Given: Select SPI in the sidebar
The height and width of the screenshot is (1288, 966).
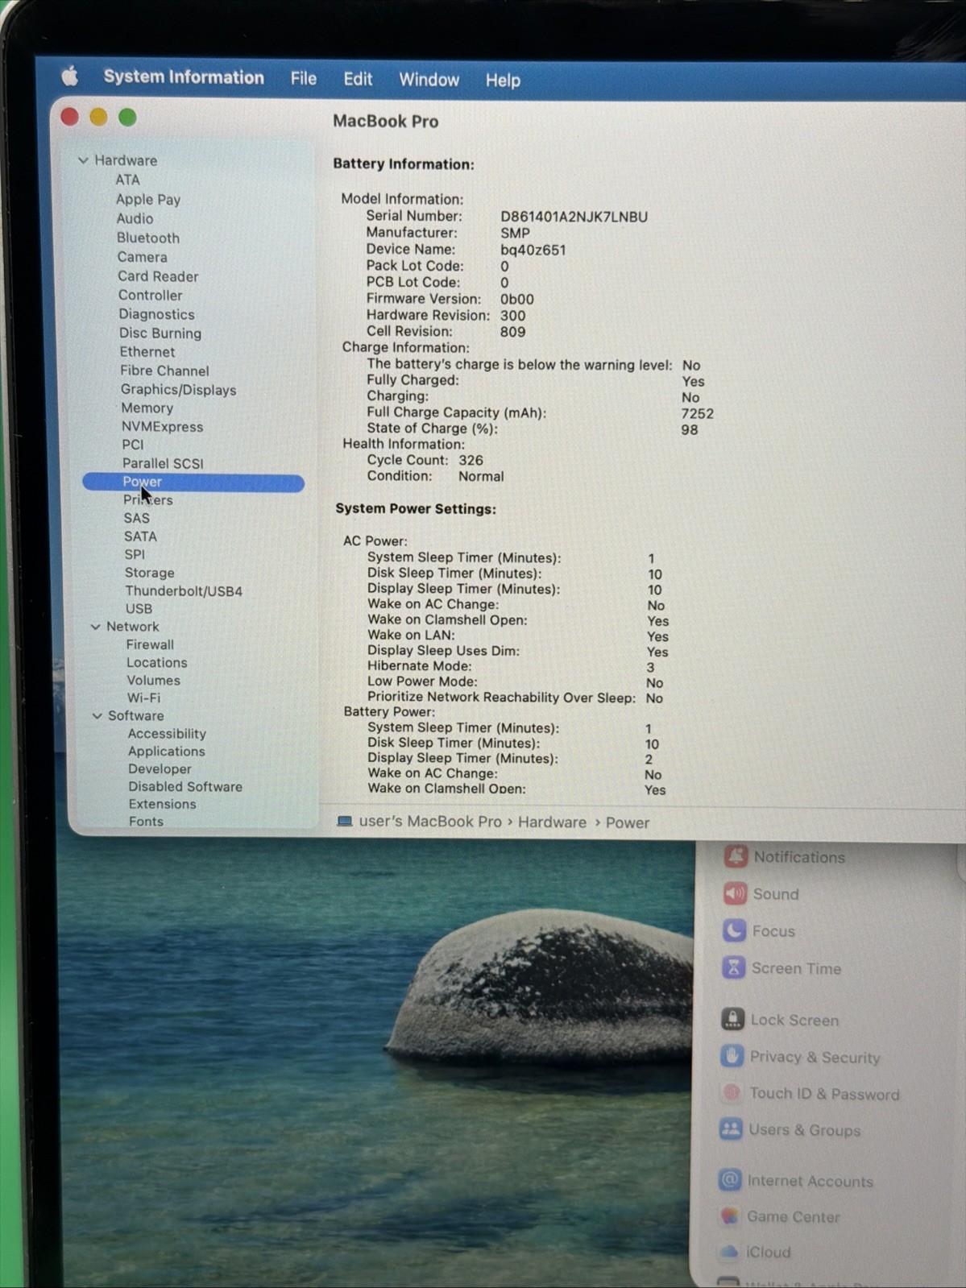Looking at the screenshot, I should tap(135, 554).
